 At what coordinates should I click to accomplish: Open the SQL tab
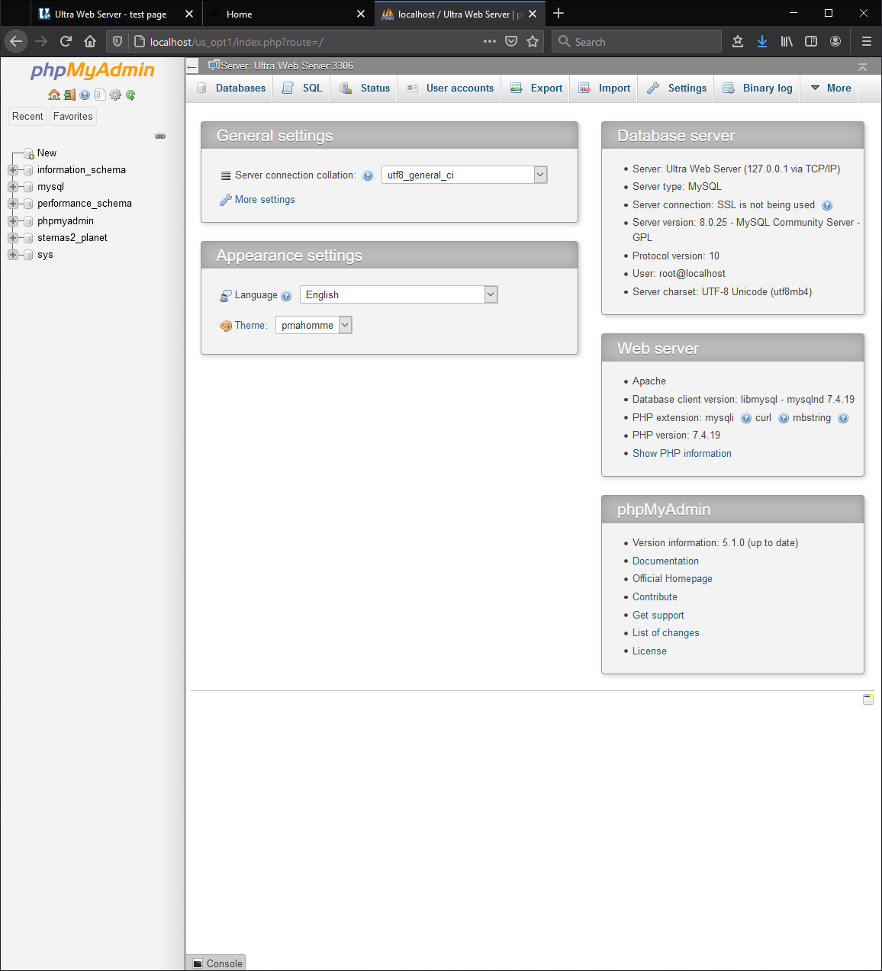click(302, 88)
